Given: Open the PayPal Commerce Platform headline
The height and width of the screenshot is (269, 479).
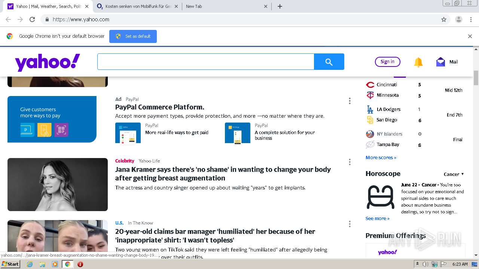Looking at the screenshot, I should [160, 107].
